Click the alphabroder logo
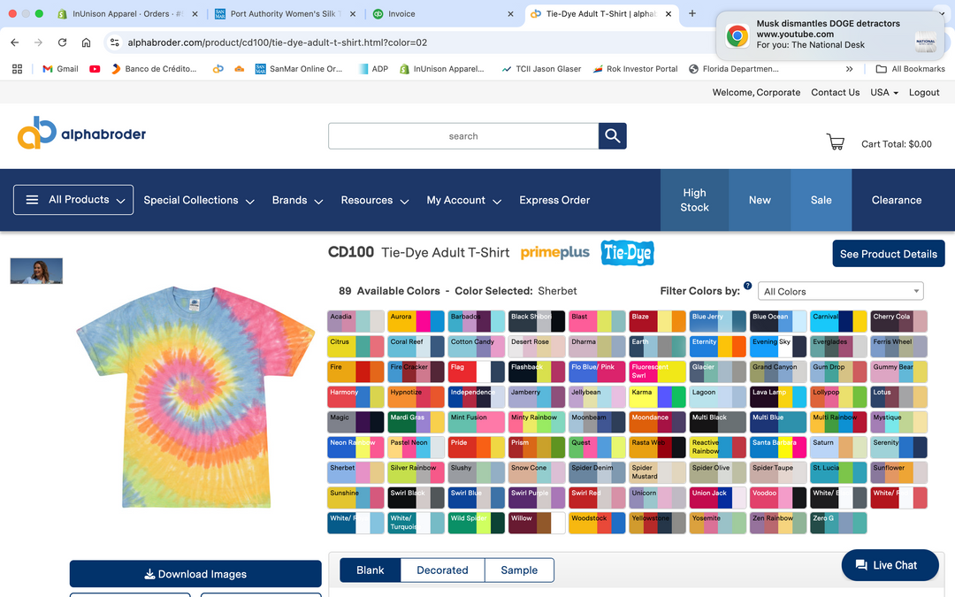 81,133
